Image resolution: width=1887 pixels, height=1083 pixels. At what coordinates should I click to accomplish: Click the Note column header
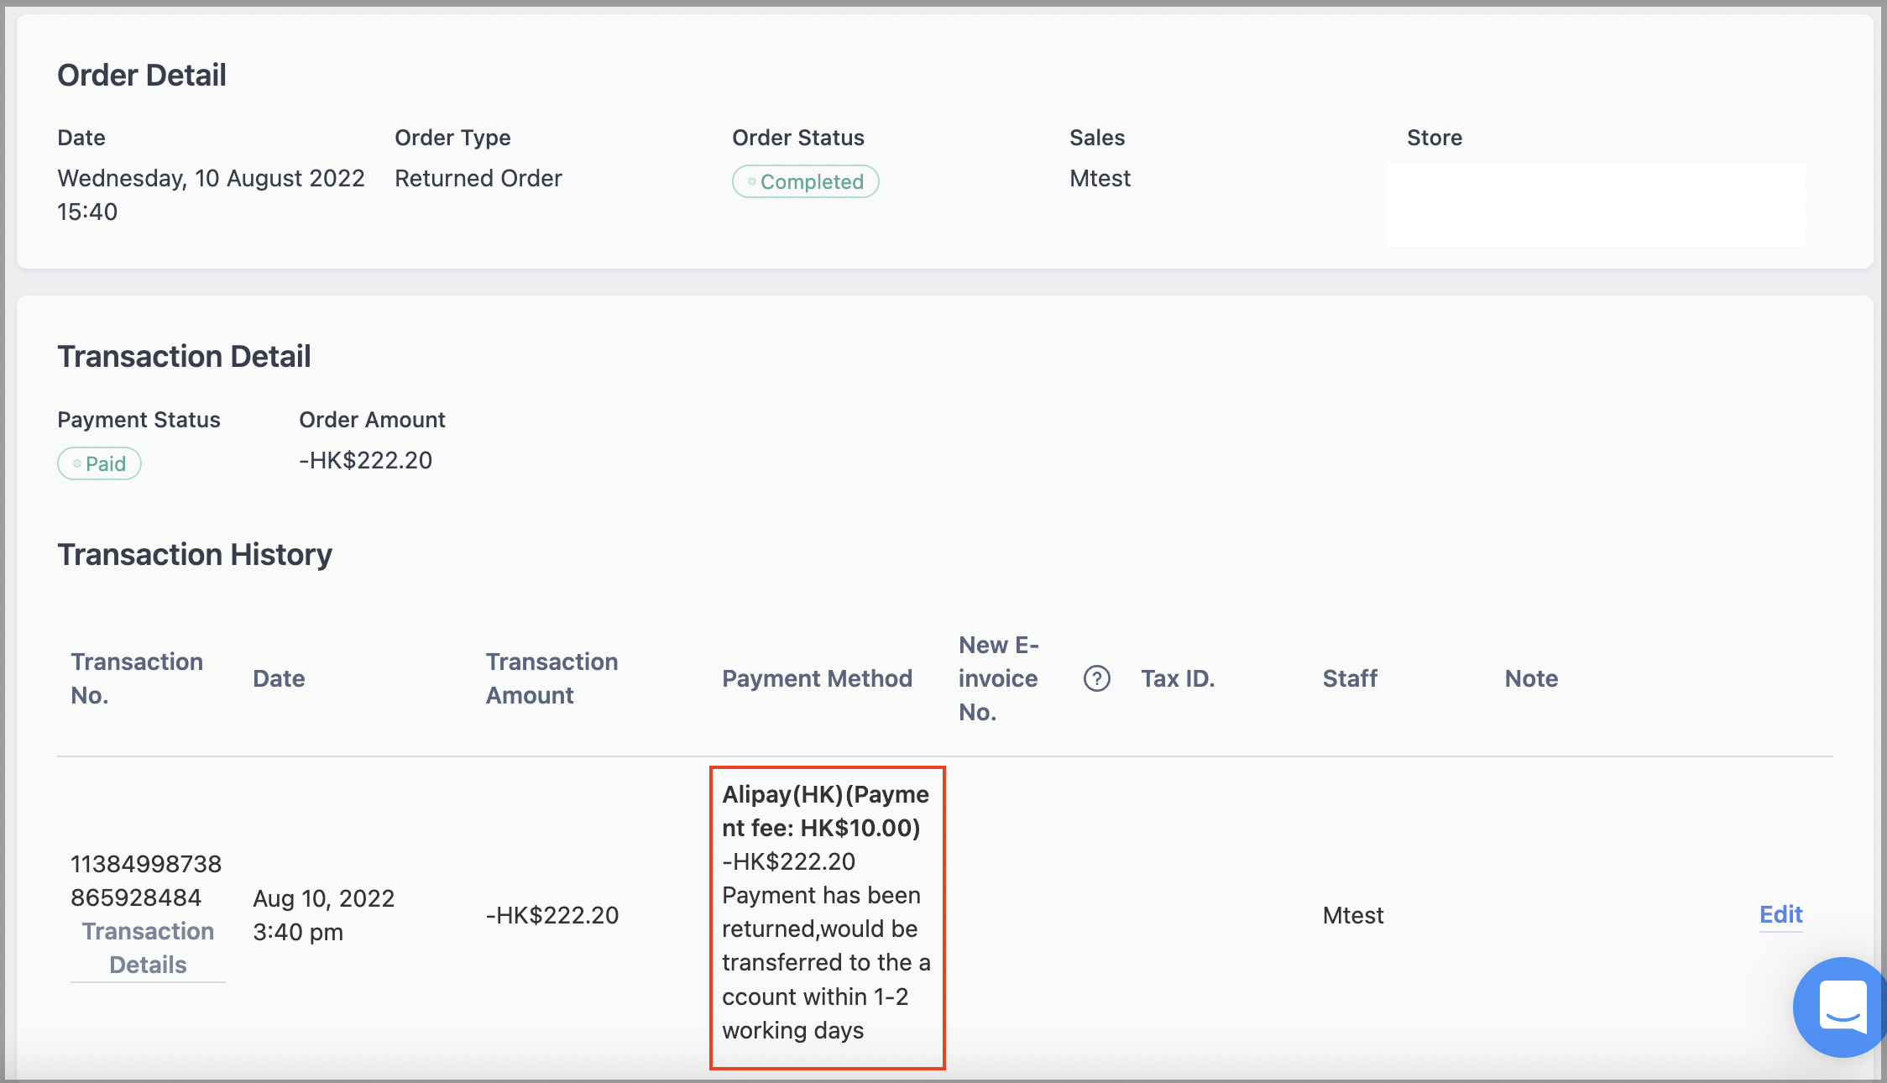pyautogui.click(x=1531, y=678)
